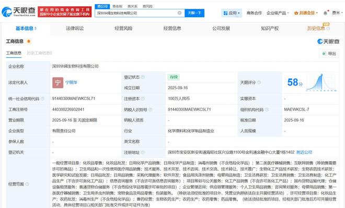Click the info icon beside 统一社会信用代码
Screen dimensions: 345x208
[42, 99]
